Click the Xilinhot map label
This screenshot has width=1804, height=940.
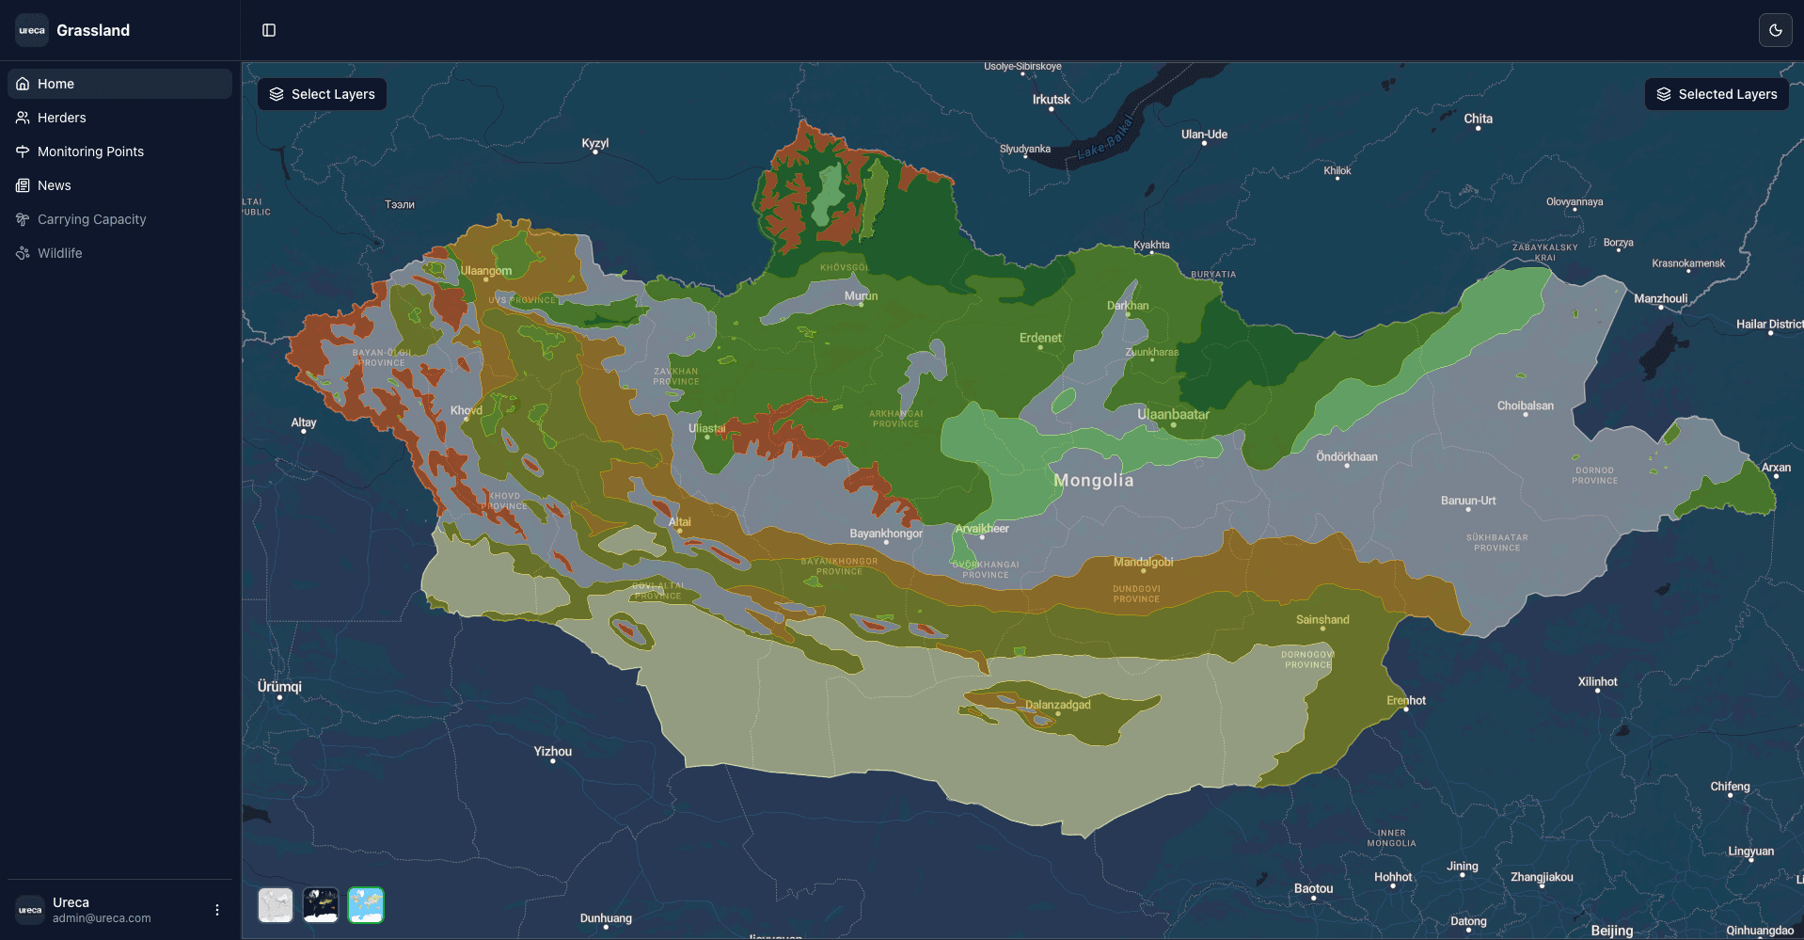[1598, 681]
